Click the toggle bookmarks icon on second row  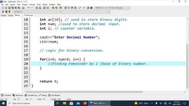pos(6,12)
